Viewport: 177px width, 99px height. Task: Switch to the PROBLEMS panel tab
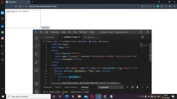[x=48, y=87]
